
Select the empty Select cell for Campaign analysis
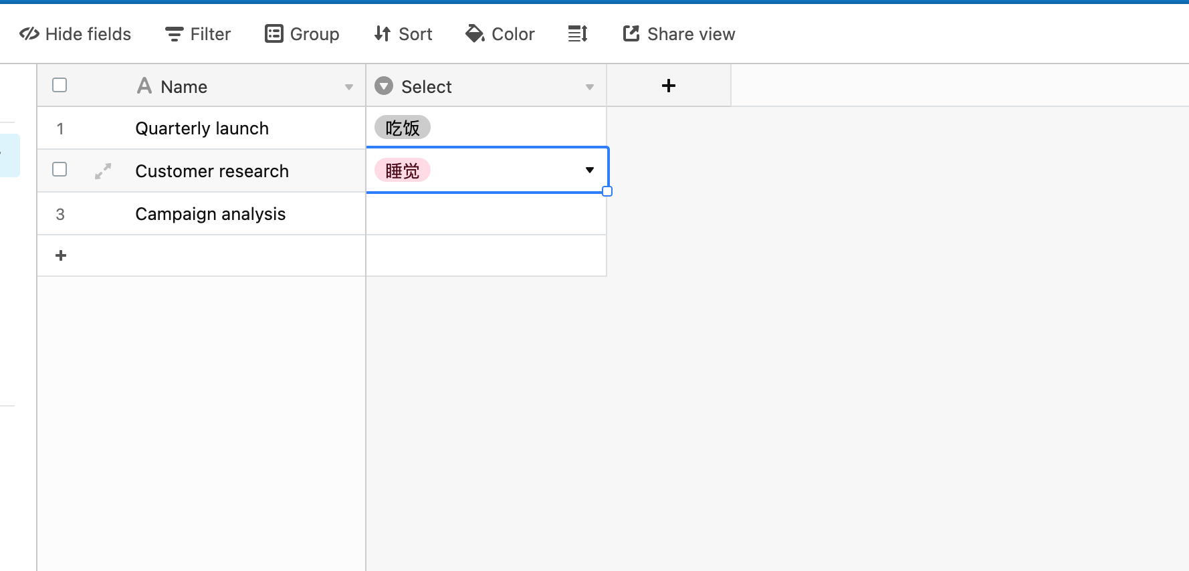click(x=486, y=214)
